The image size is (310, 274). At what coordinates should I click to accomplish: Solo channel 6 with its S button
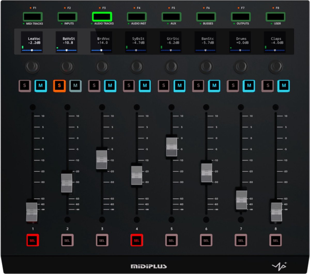(x=198, y=86)
